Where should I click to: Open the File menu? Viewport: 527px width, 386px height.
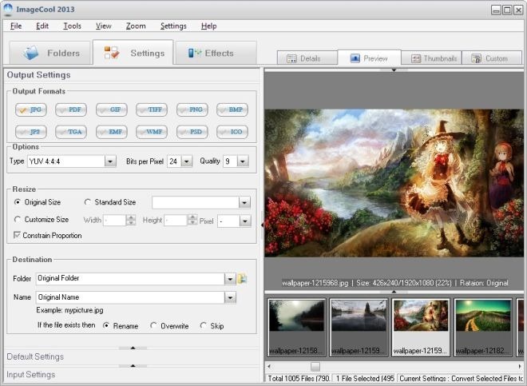tap(16, 26)
